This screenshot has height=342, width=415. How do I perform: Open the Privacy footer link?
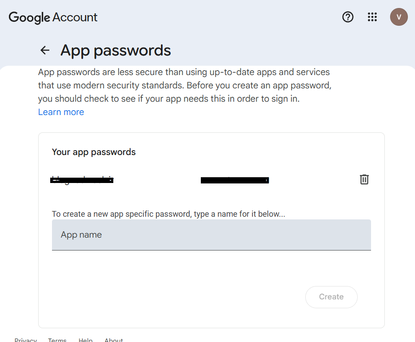(25, 340)
